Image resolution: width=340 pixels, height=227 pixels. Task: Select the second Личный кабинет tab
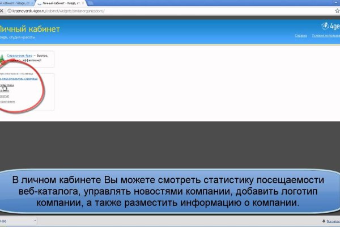[59, 3]
